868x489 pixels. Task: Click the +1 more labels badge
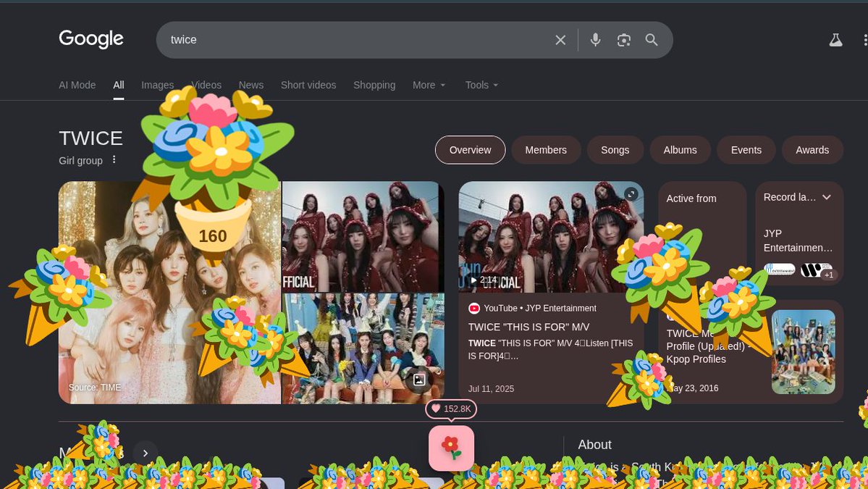tap(828, 275)
